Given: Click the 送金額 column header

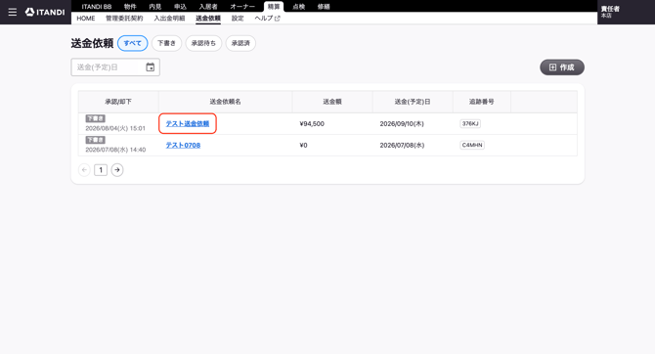Looking at the screenshot, I should (x=332, y=102).
